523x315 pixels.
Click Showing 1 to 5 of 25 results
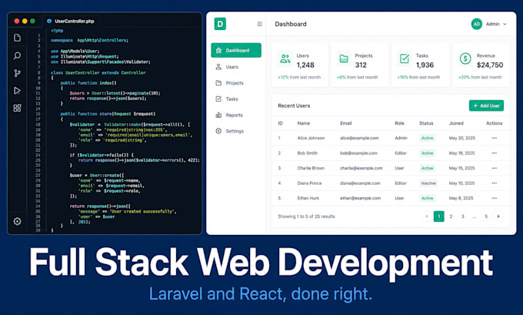pos(306,216)
